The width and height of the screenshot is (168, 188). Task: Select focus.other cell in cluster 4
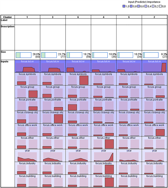tap(104, 143)
